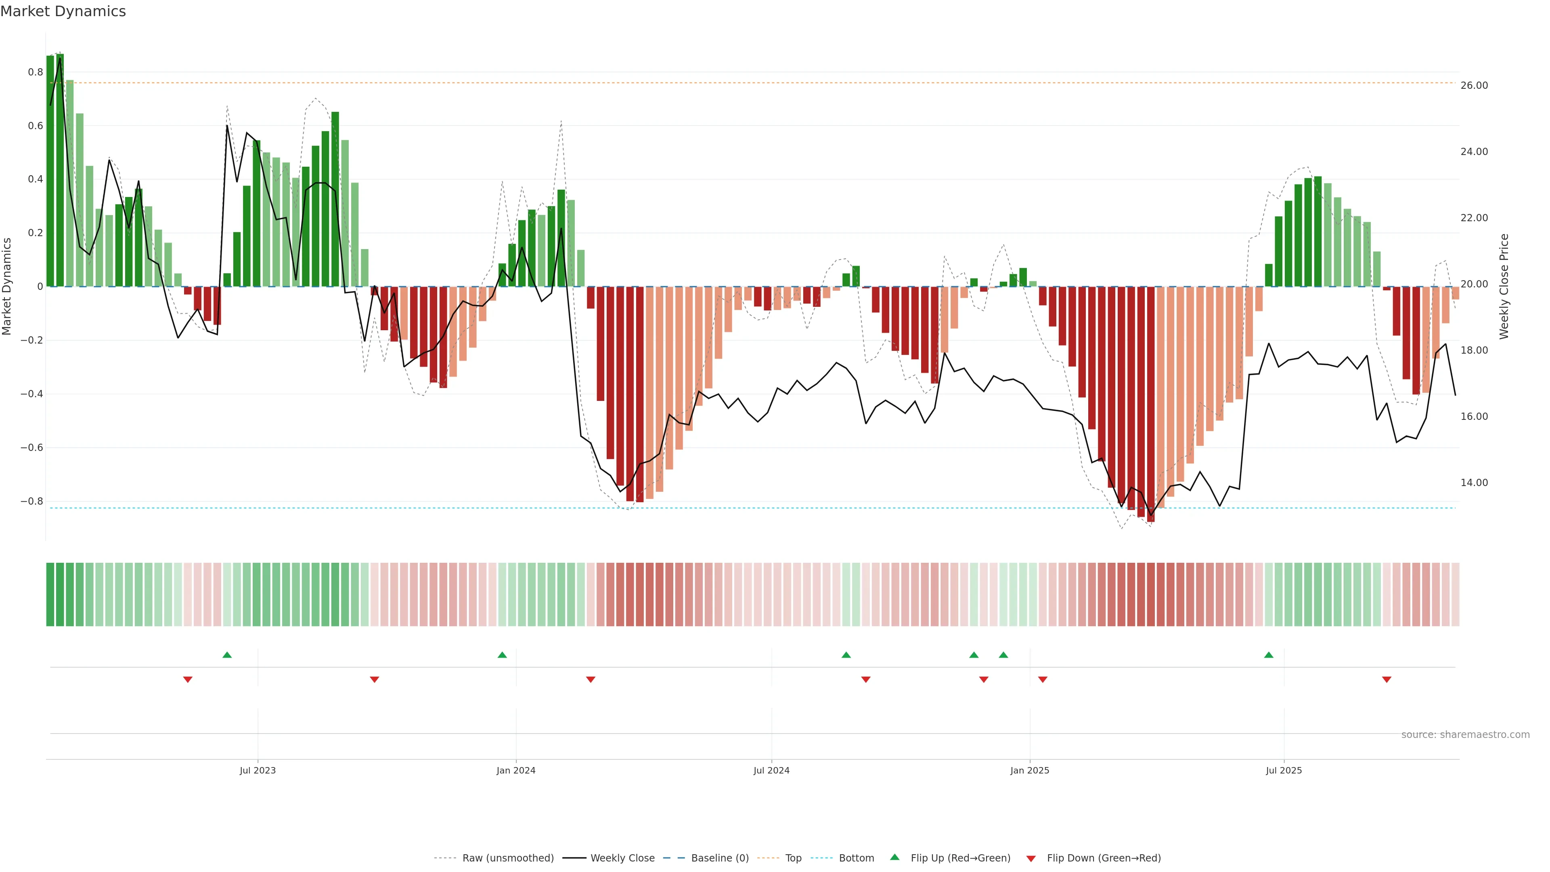
Task: Click the Jul 2024 x-axis label
Action: pyautogui.click(x=771, y=770)
